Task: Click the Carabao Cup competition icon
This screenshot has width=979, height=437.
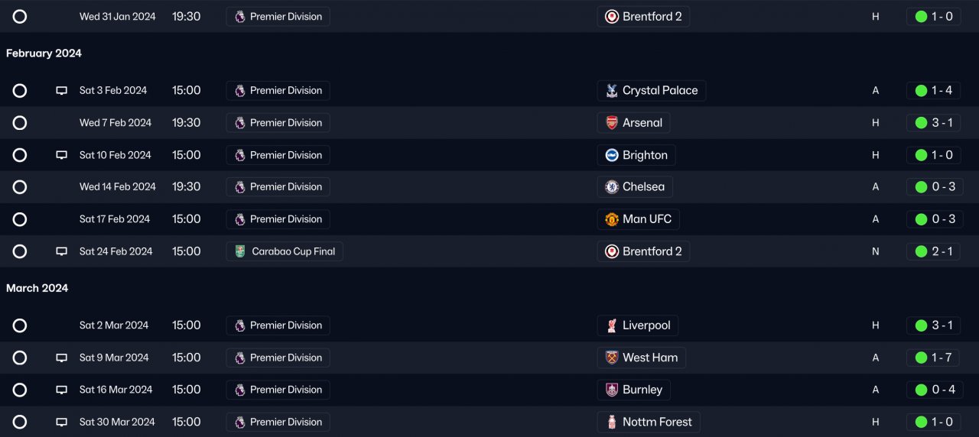Action: (240, 251)
